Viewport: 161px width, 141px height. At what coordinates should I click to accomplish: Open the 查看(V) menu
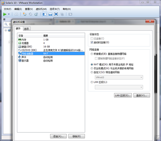pyautogui.click(x=29, y=9)
